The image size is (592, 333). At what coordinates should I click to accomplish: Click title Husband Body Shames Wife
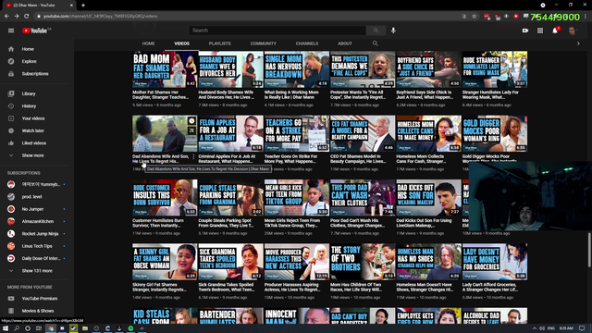(226, 94)
